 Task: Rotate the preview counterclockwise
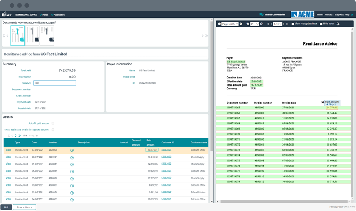point(248,24)
